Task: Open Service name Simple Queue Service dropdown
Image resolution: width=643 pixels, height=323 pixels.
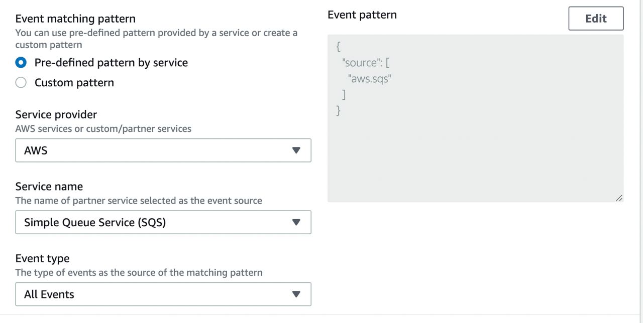Action: [x=163, y=222]
